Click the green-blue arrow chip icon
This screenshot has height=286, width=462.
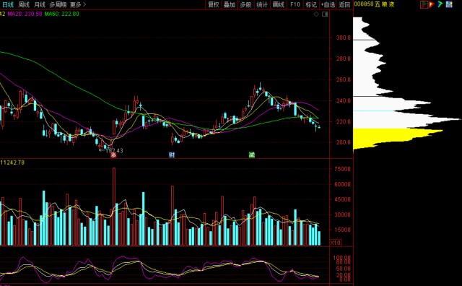(x=440, y=4)
